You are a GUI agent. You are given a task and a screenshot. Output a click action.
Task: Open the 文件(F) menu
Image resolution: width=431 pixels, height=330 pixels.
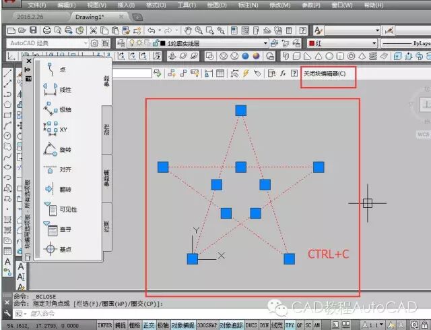36,5
